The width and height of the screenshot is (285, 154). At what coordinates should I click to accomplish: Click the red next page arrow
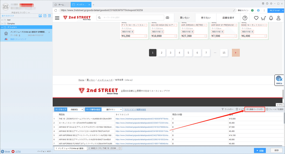(236, 53)
